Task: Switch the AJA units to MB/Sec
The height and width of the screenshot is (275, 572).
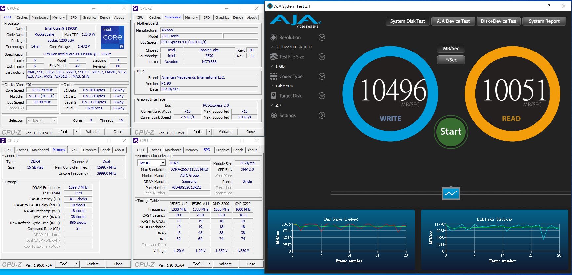Action: (451, 48)
